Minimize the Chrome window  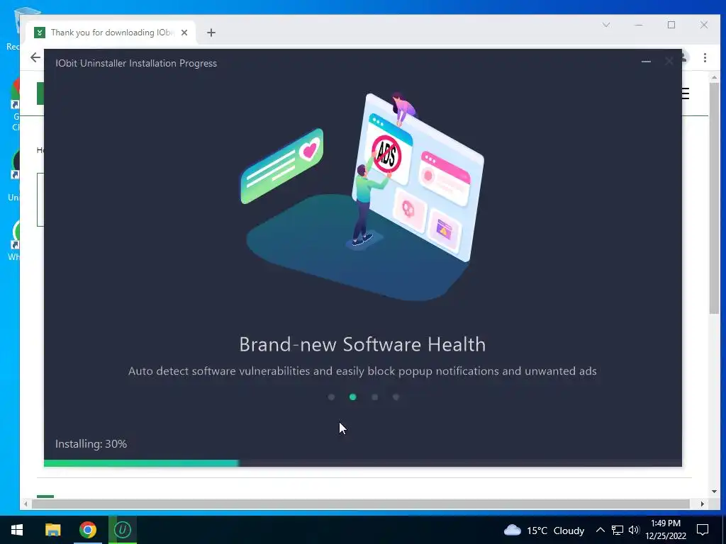coord(639,25)
